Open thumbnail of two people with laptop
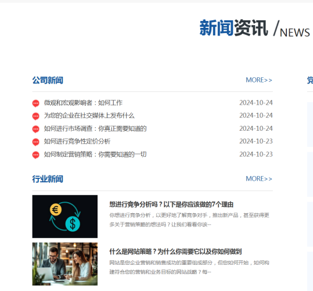The width and height of the screenshot is (313, 291). 65,264
